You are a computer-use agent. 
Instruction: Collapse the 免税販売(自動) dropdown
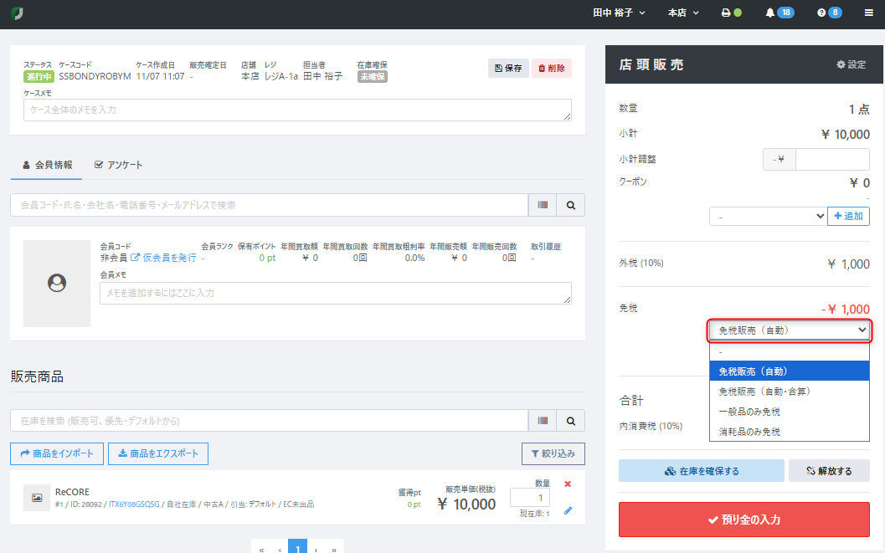tap(790, 330)
